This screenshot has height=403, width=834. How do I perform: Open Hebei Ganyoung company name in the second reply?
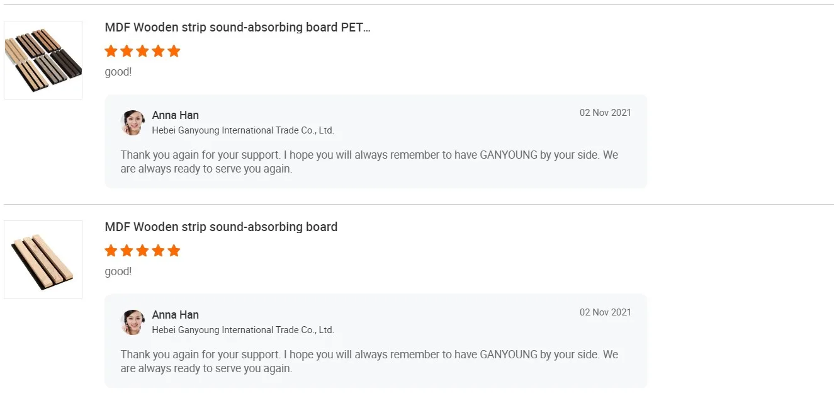pyautogui.click(x=243, y=331)
